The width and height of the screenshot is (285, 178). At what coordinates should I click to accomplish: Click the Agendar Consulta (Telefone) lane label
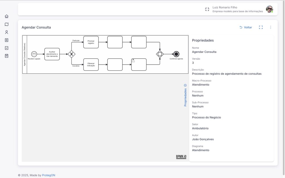tap(25, 55)
